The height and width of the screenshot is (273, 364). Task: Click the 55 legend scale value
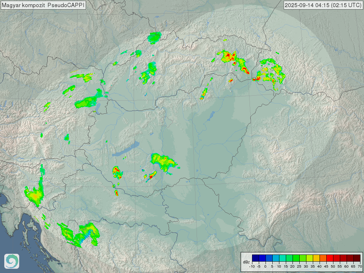point(339,267)
